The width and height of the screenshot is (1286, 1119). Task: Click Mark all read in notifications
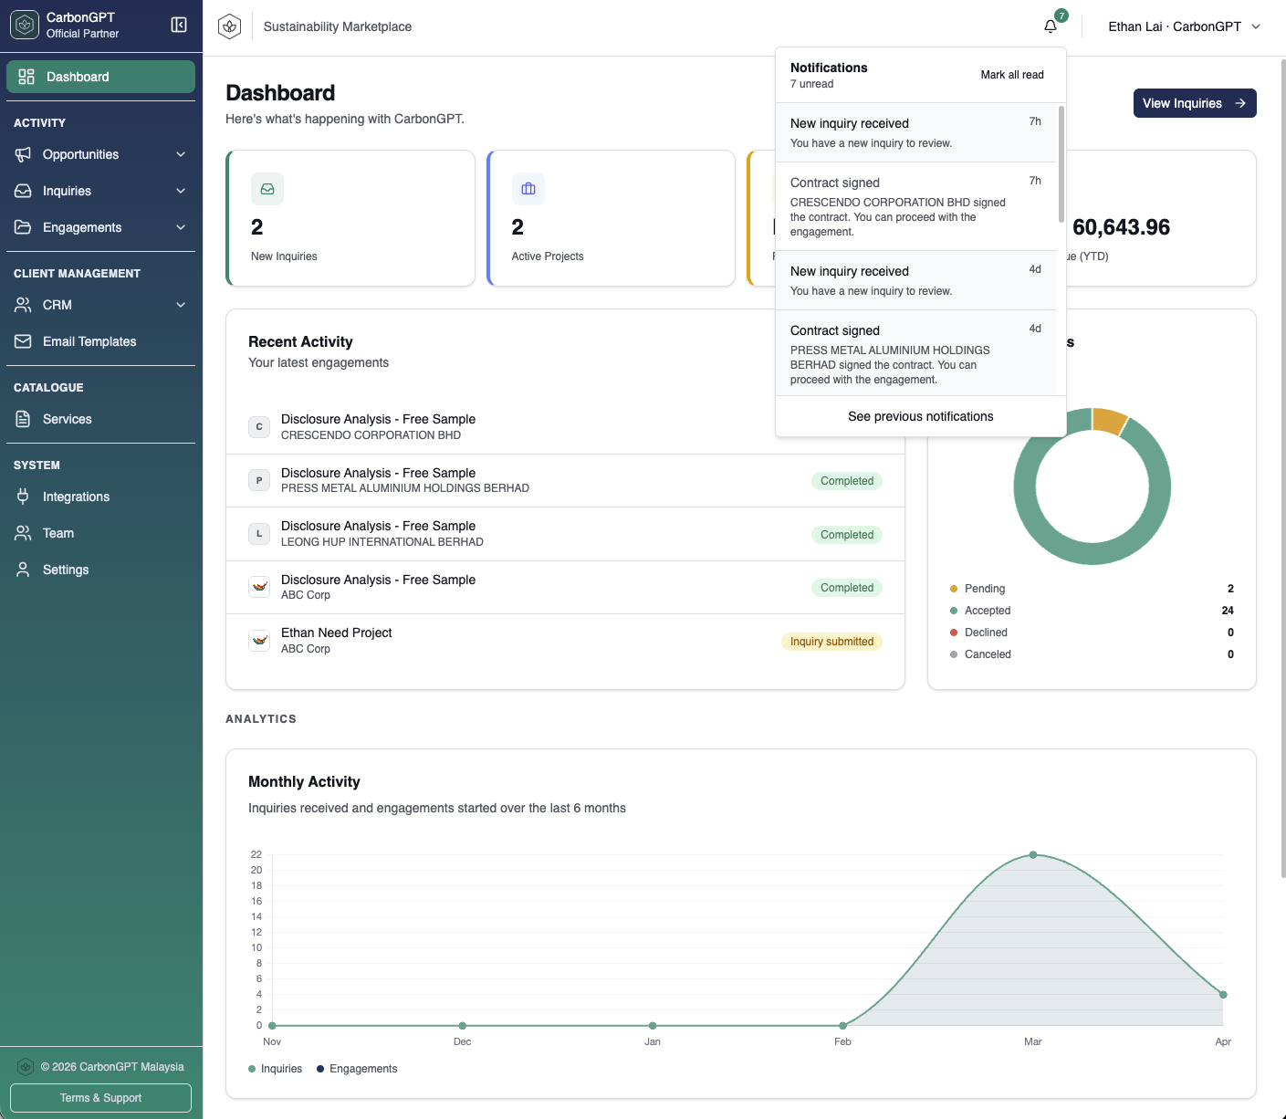[1011, 75]
